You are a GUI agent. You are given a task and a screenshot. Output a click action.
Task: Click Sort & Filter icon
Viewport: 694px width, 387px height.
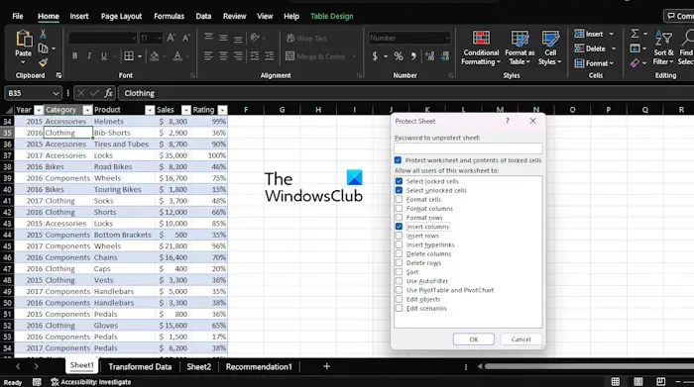click(663, 48)
